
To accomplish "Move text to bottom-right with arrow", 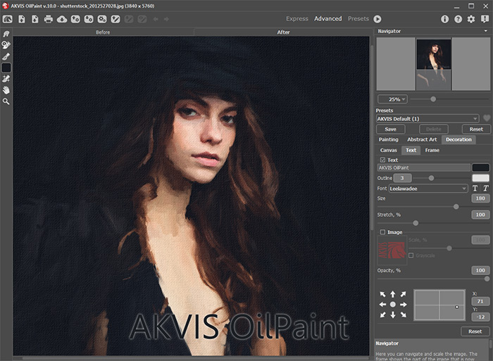I will tap(404, 315).
